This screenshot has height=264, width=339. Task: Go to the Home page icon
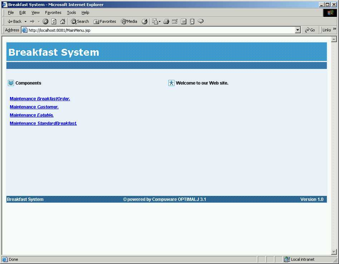[x=63, y=21]
